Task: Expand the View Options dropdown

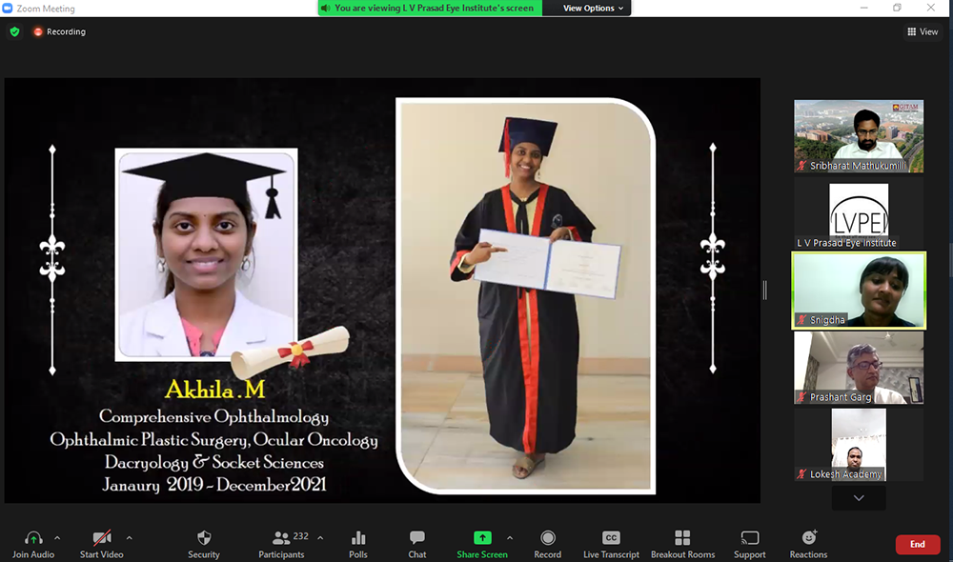Action: click(x=594, y=9)
